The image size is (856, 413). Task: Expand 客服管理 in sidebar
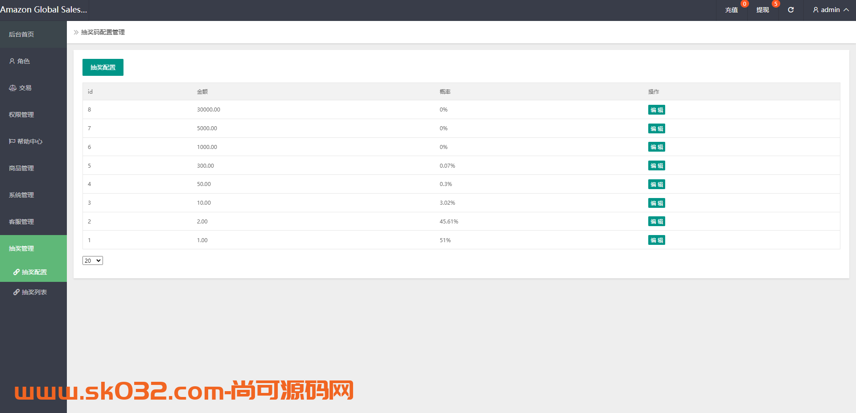coord(33,222)
